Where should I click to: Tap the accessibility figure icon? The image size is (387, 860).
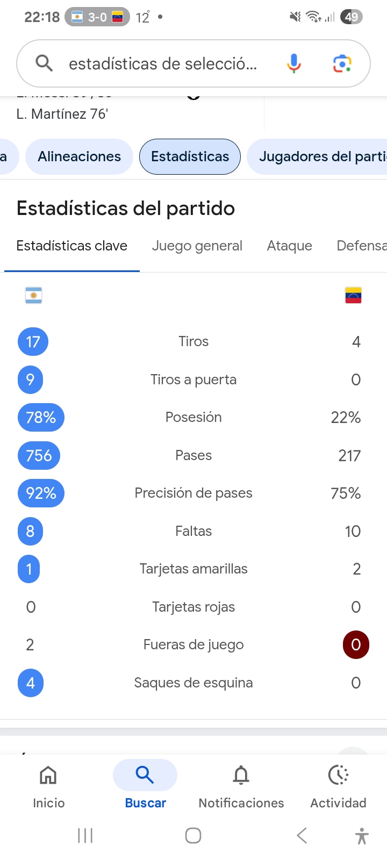[x=362, y=836]
